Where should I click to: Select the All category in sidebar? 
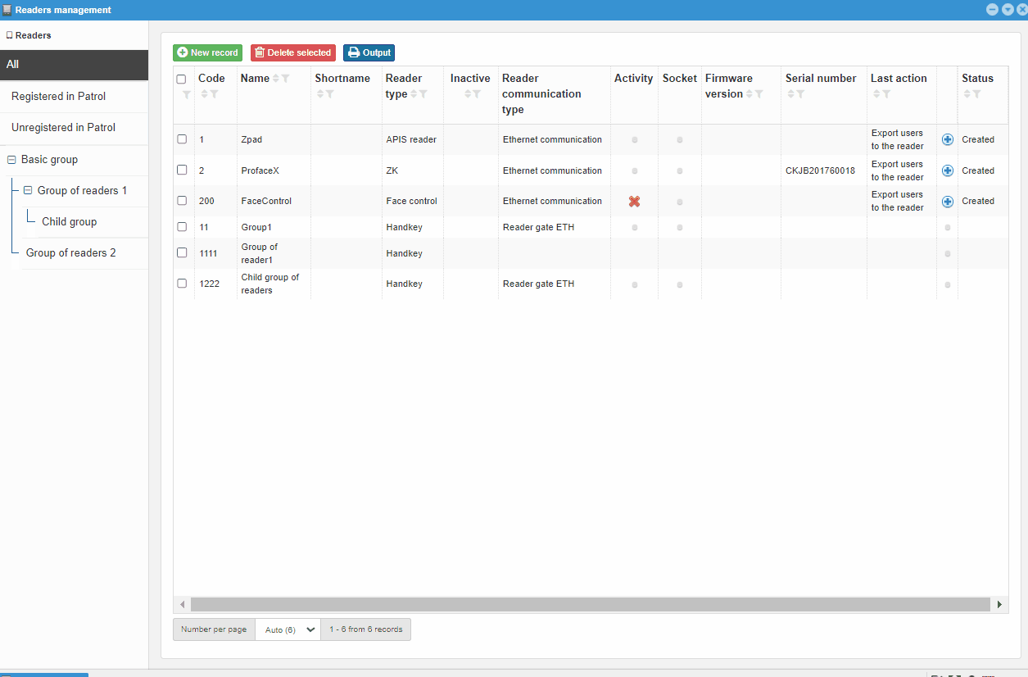[74, 65]
